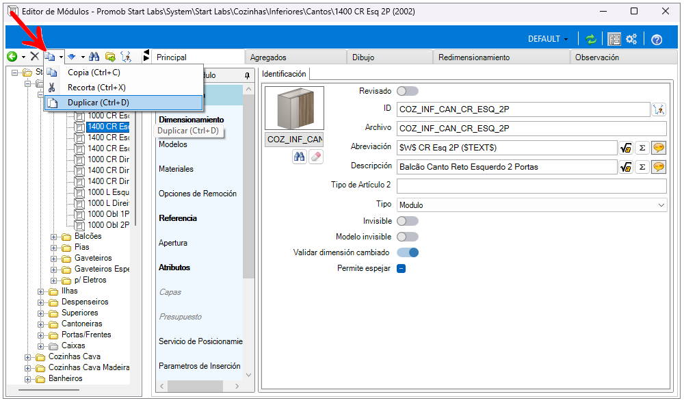This screenshot has height=405, width=684.
Task: Click the eraser icon below the thumbnail
Action: click(315, 157)
